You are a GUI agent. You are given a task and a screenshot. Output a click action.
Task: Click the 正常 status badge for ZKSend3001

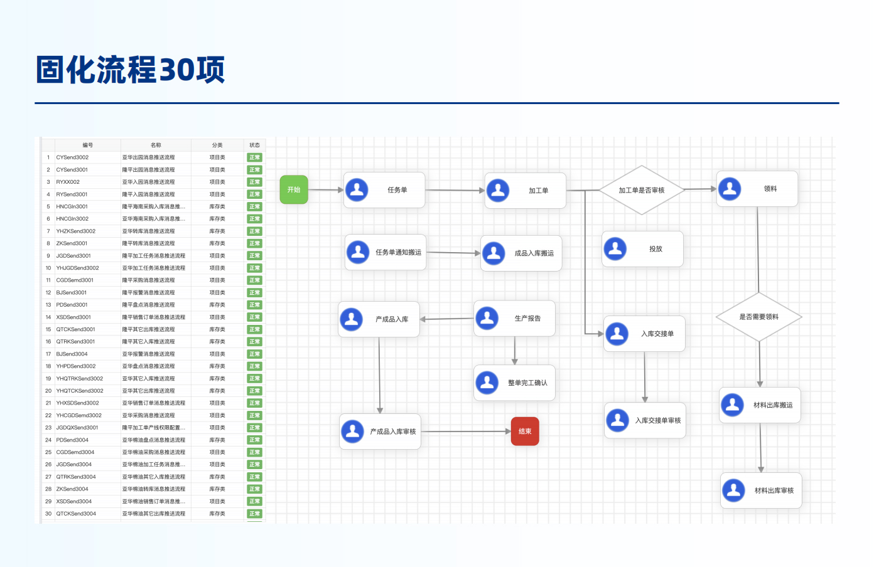point(254,243)
